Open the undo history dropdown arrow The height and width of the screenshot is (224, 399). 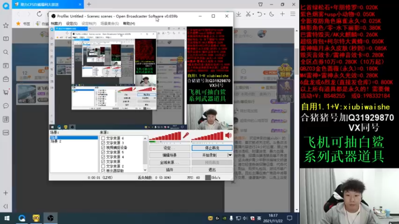point(265,14)
